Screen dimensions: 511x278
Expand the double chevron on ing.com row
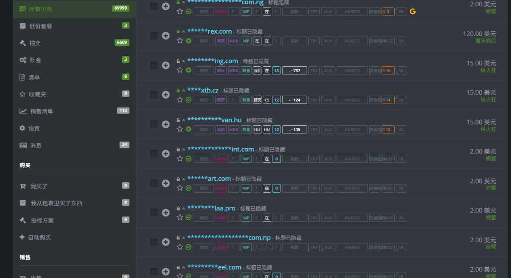click(x=184, y=61)
